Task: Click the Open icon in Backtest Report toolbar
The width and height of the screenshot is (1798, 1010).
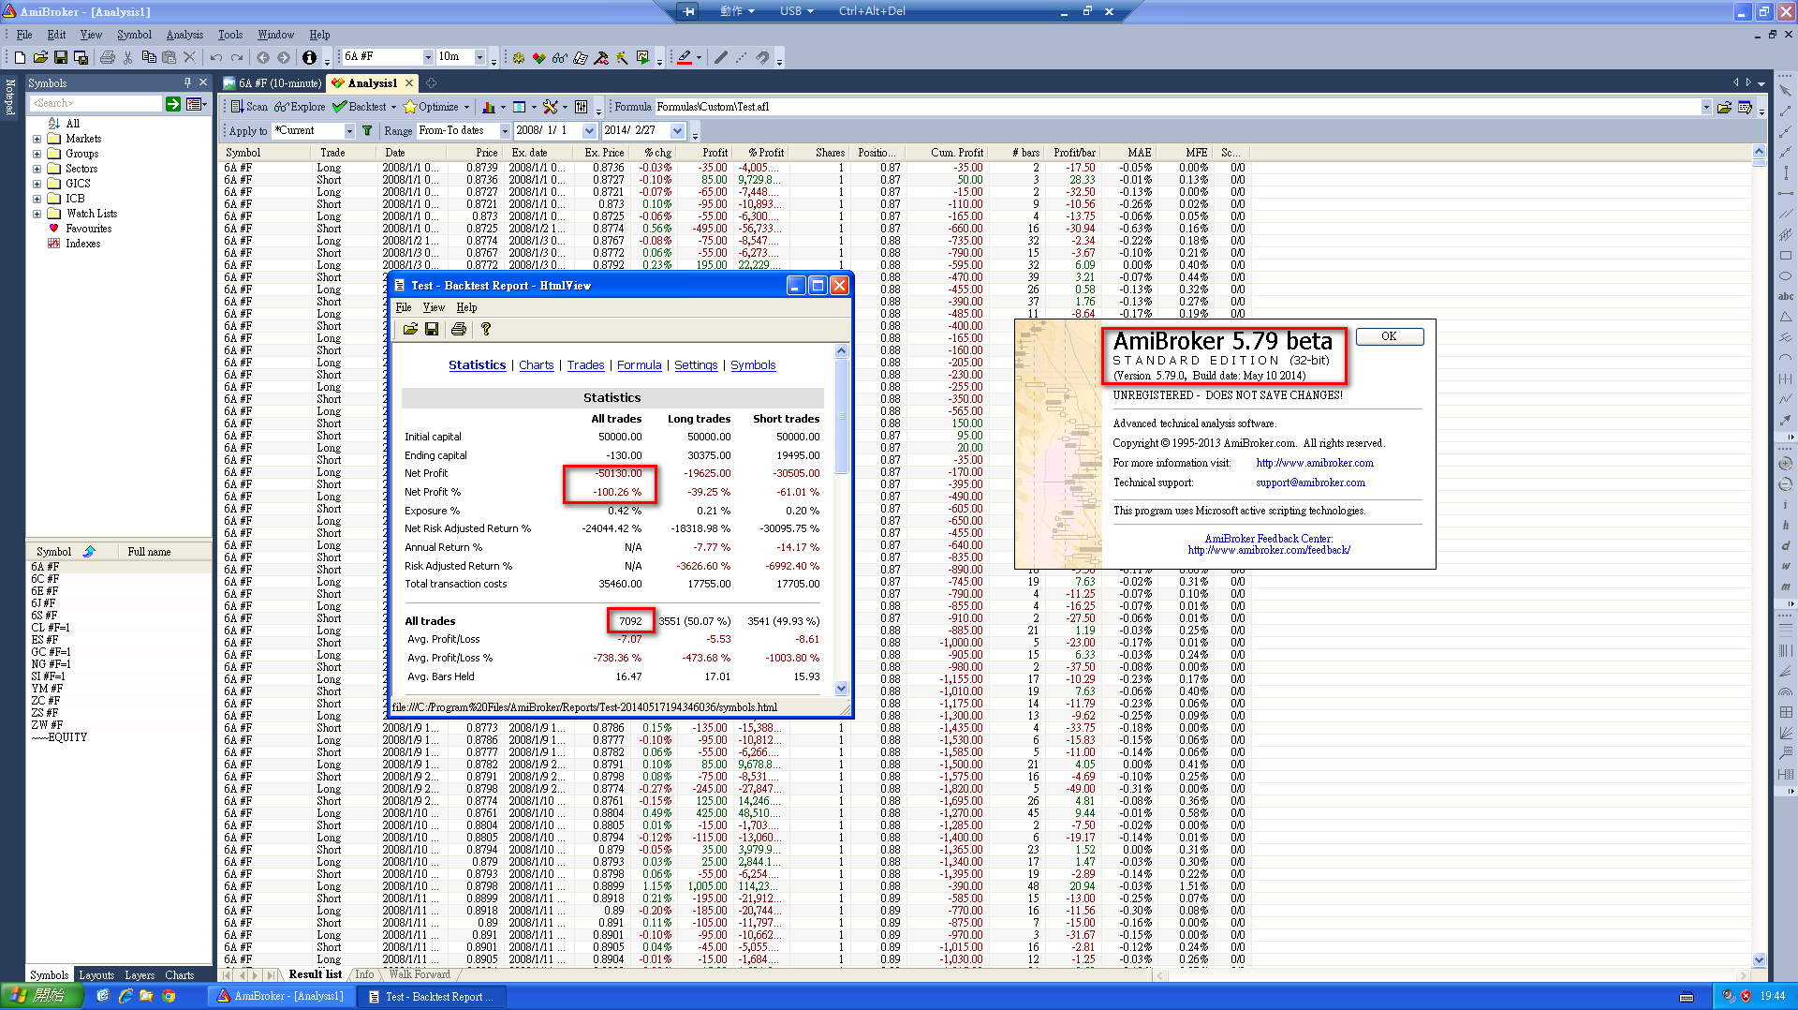Action: (410, 329)
